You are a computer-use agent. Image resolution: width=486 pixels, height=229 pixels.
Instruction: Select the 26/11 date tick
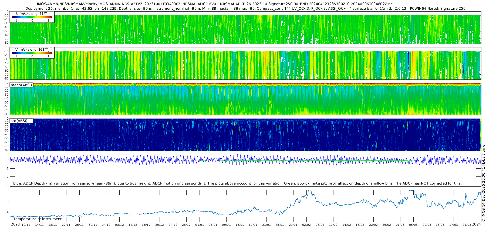pos(79,225)
